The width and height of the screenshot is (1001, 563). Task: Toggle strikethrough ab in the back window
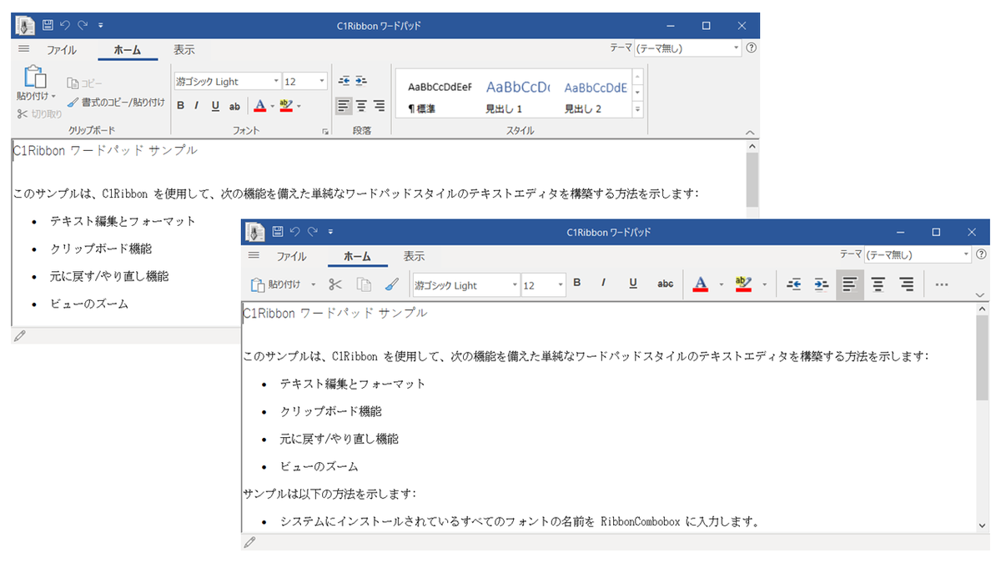tap(234, 106)
